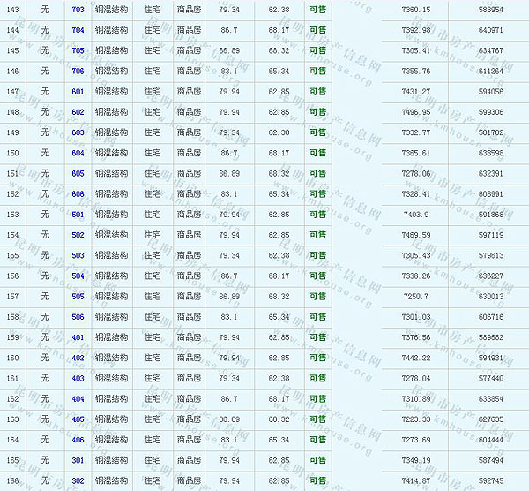Image resolution: width=529 pixels, height=491 pixels.
Task: Select 可售 status in row 157
Action: (x=317, y=296)
